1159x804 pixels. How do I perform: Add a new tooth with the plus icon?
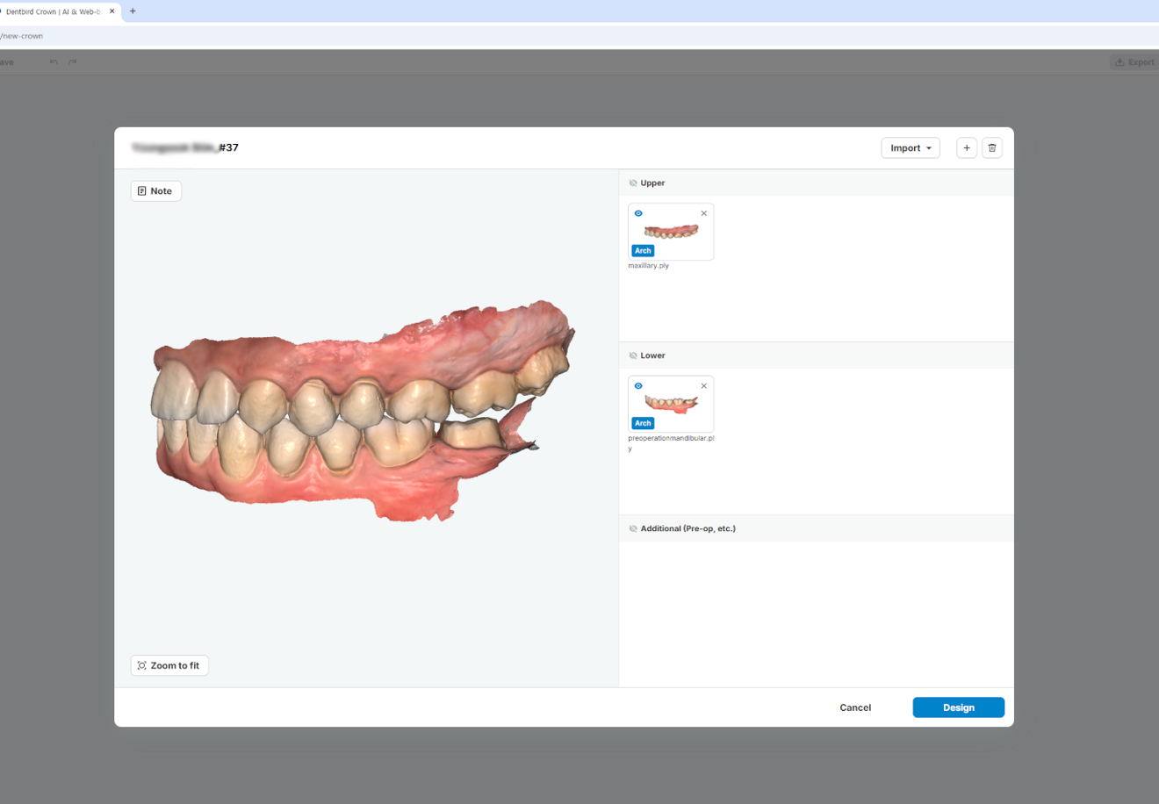(967, 147)
